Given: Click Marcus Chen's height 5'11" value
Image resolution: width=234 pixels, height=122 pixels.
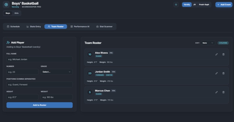Looking at the screenshot, I should [96, 100].
